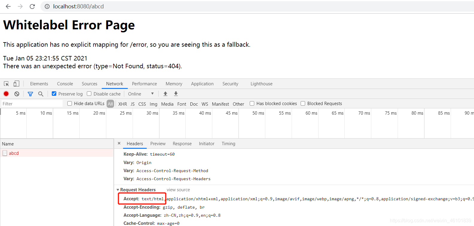Clear the network log
Image resolution: width=474 pixels, height=226 pixels.
click(x=17, y=94)
